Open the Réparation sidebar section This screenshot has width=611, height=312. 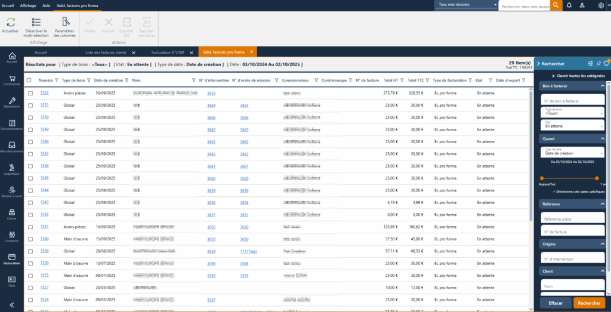(x=12, y=103)
